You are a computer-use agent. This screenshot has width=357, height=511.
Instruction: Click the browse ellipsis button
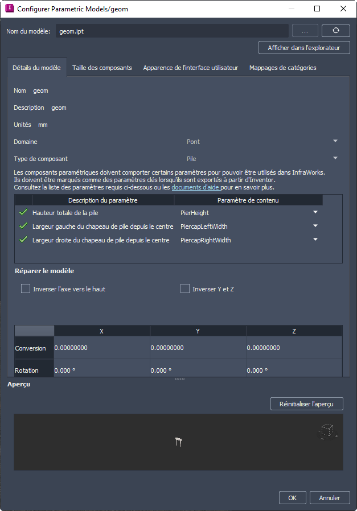click(x=305, y=31)
